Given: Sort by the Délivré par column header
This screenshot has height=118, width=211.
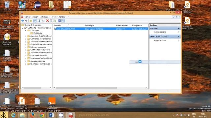Looking at the screenshot, I should click(100, 25).
